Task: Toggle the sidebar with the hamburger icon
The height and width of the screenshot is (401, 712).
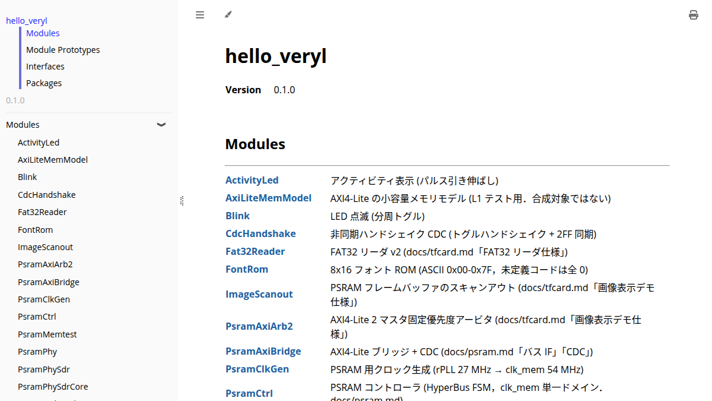Action: (x=200, y=15)
